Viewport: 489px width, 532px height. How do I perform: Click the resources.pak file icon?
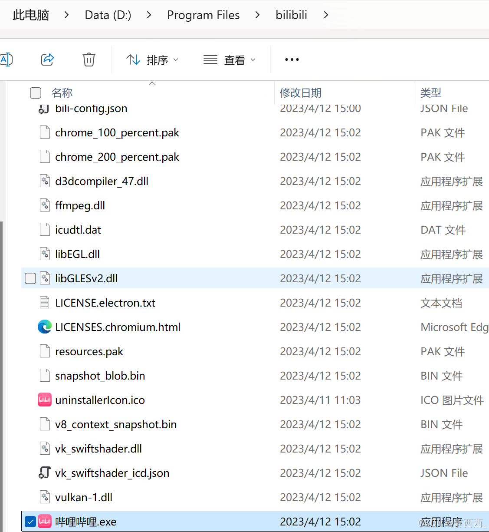pos(45,351)
